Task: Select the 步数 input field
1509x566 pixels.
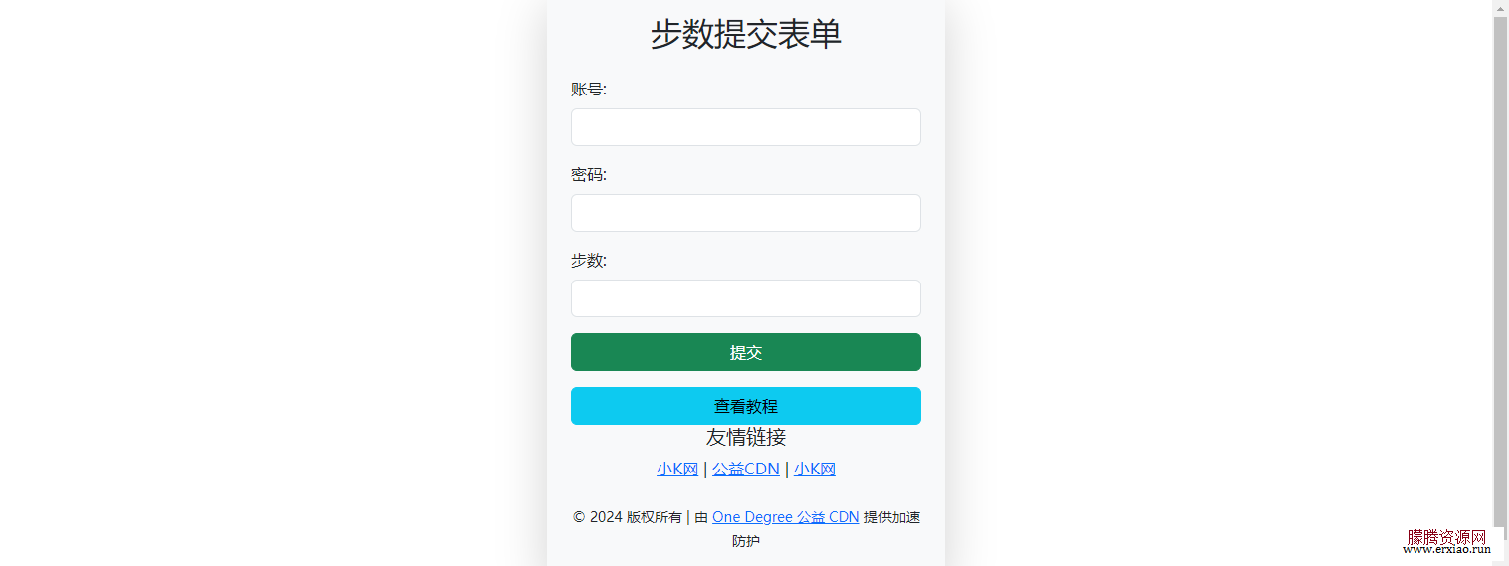Action: (746, 298)
